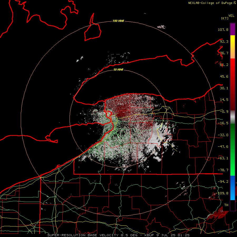The width and height of the screenshot is (237, 237).
Task: Select the blue segment of the color bar
Action: click(x=233, y=188)
